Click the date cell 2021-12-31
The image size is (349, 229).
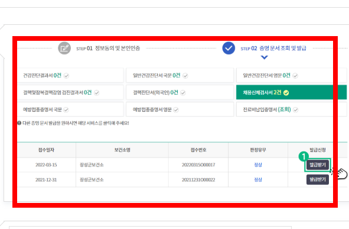click(x=46, y=179)
